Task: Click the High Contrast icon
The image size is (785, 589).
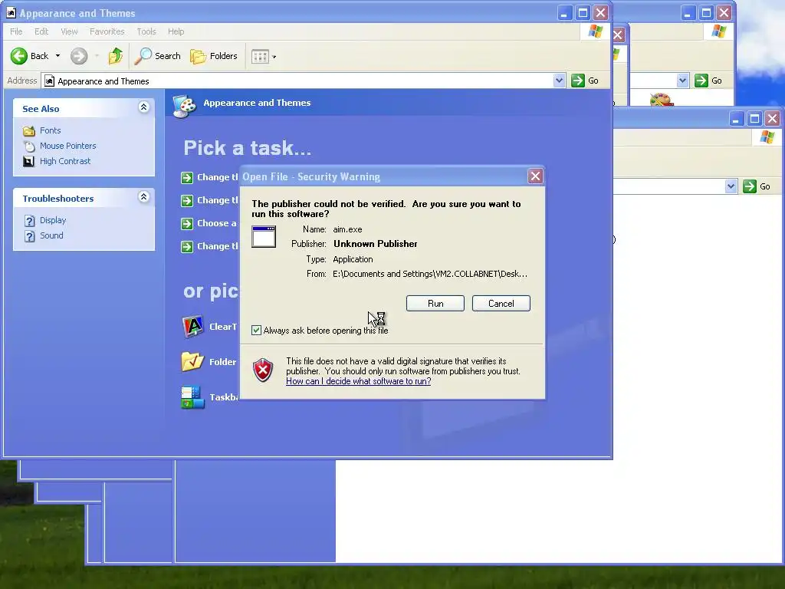Action: (29, 161)
